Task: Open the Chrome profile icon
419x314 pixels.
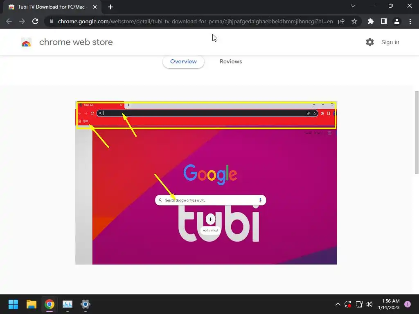Action: (397, 21)
